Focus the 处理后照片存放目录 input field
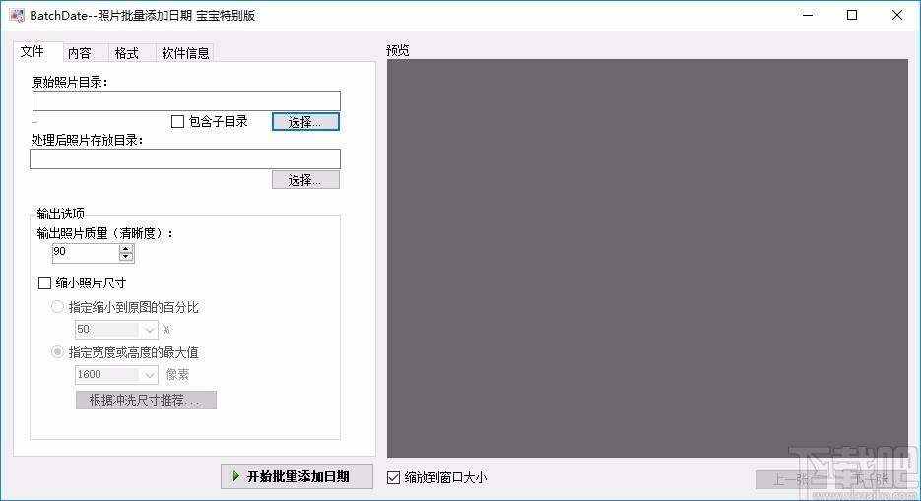 pos(185,159)
